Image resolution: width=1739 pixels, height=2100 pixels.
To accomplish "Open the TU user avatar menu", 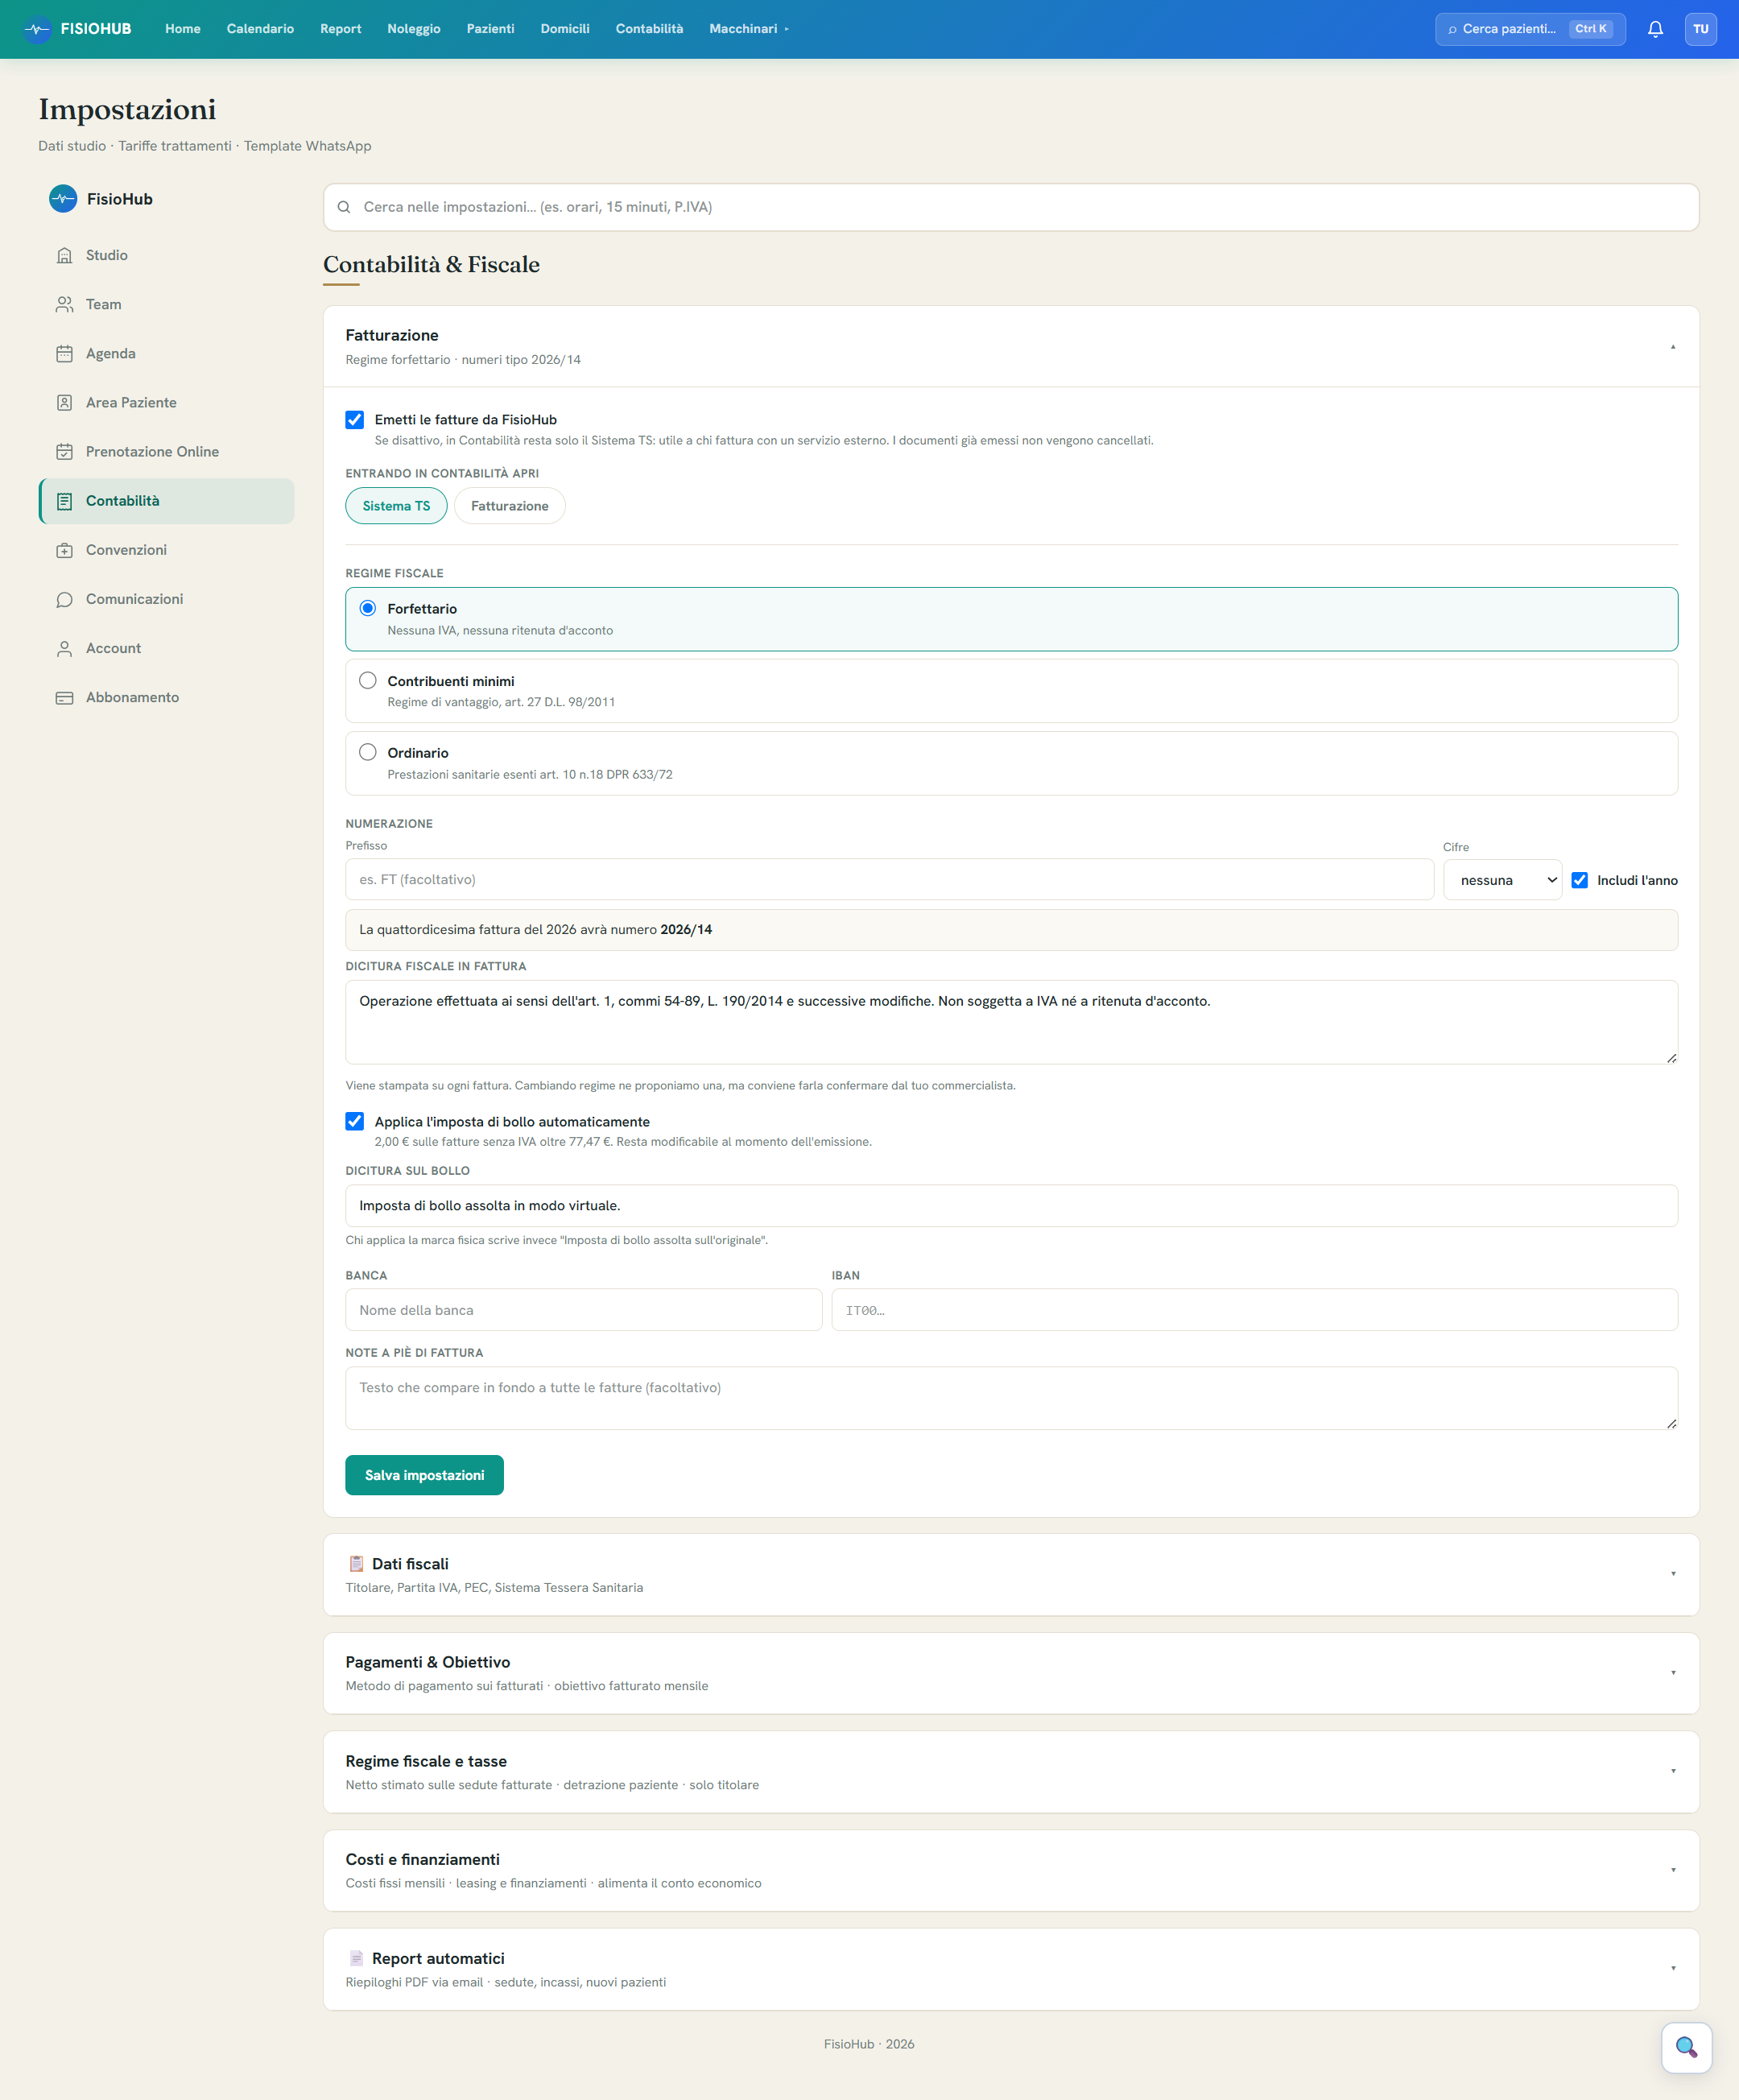I will coord(1700,29).
